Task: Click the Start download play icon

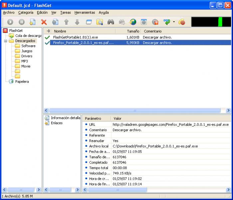Action: (10, 22)
